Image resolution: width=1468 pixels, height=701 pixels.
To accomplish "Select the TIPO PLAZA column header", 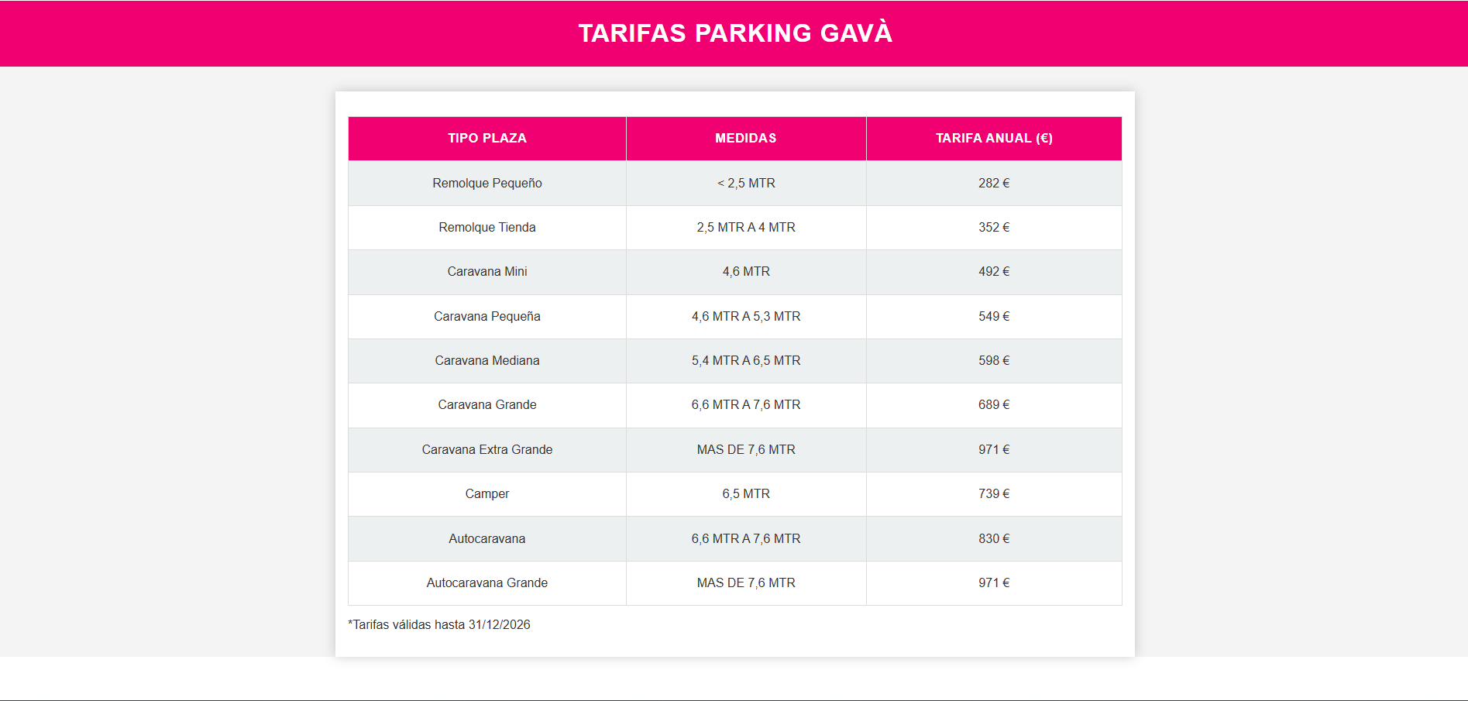I will [487, 139].
